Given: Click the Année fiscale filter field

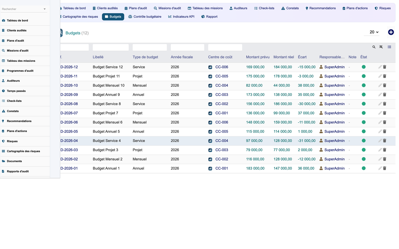Looking at the screenshot, I should (187, 47).
